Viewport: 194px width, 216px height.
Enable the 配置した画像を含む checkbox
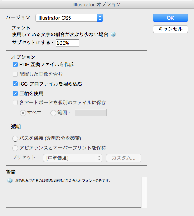[15, 74]
